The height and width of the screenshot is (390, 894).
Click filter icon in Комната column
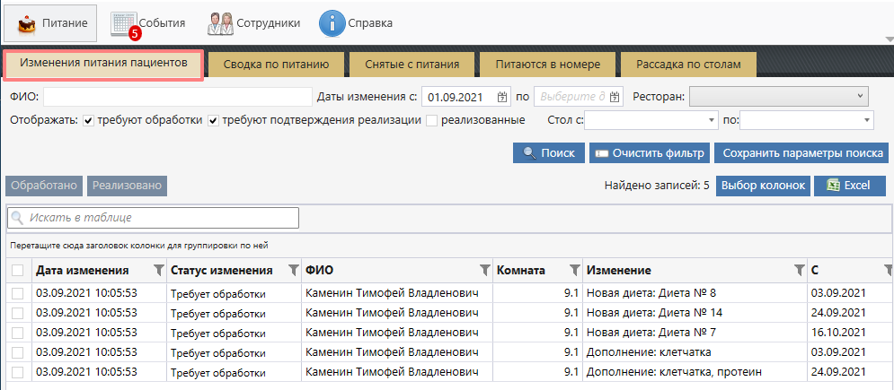574,270
